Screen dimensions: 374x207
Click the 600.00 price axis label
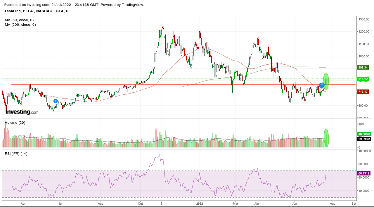click(x=363, y=105)
